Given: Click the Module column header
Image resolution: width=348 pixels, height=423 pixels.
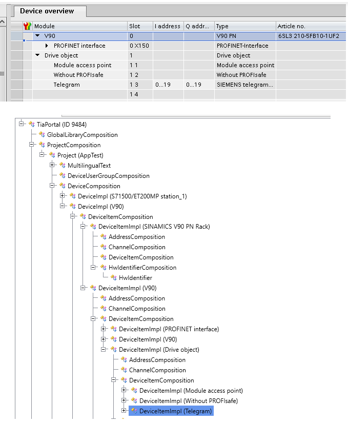Looking at the screenshot, I should point(80,26).
